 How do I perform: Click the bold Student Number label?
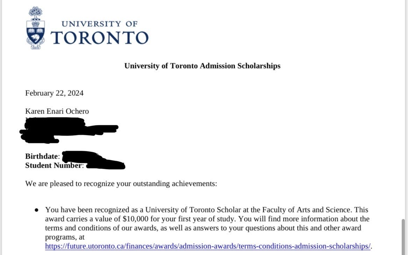(x=54, y=166)
